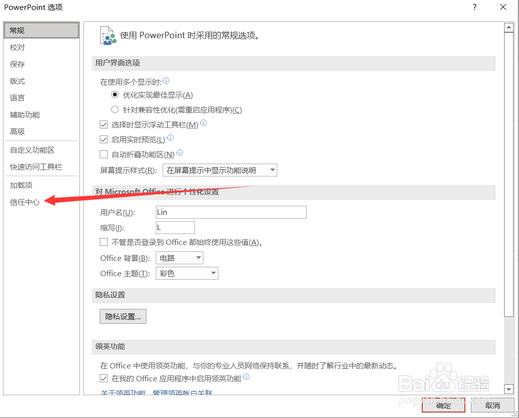This screenshot has width=519, height=418.
Task: Close the PowerPoint 选项 dialog
Action: (503, 7)
